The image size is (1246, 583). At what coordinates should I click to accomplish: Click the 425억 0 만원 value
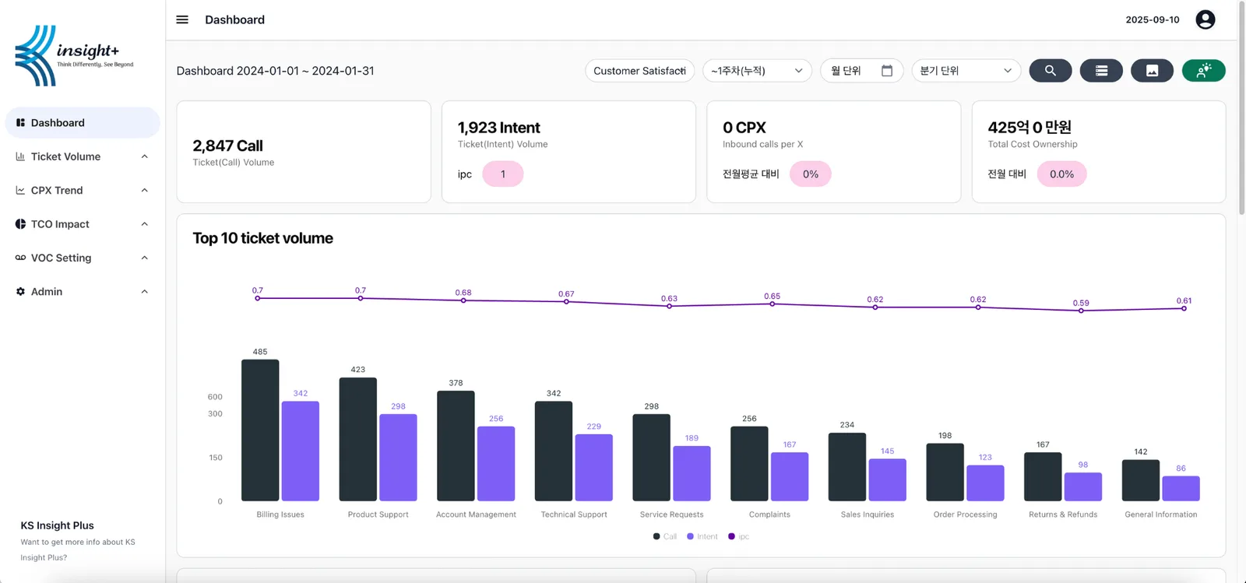click(x=1030, y=127)
